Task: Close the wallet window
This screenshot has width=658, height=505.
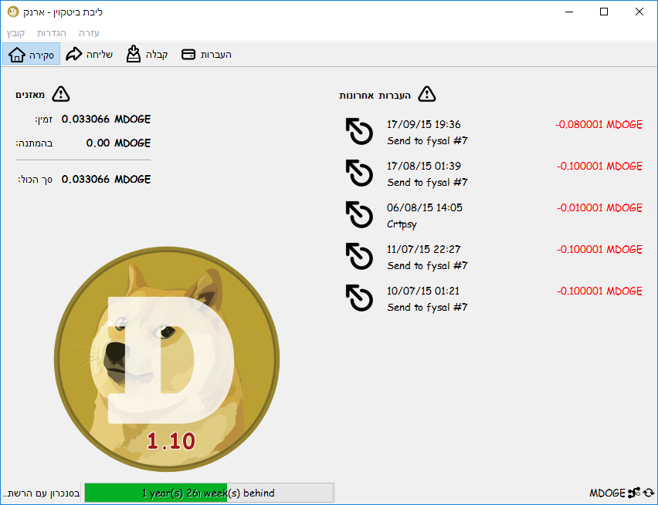Action: click(639, 12)
